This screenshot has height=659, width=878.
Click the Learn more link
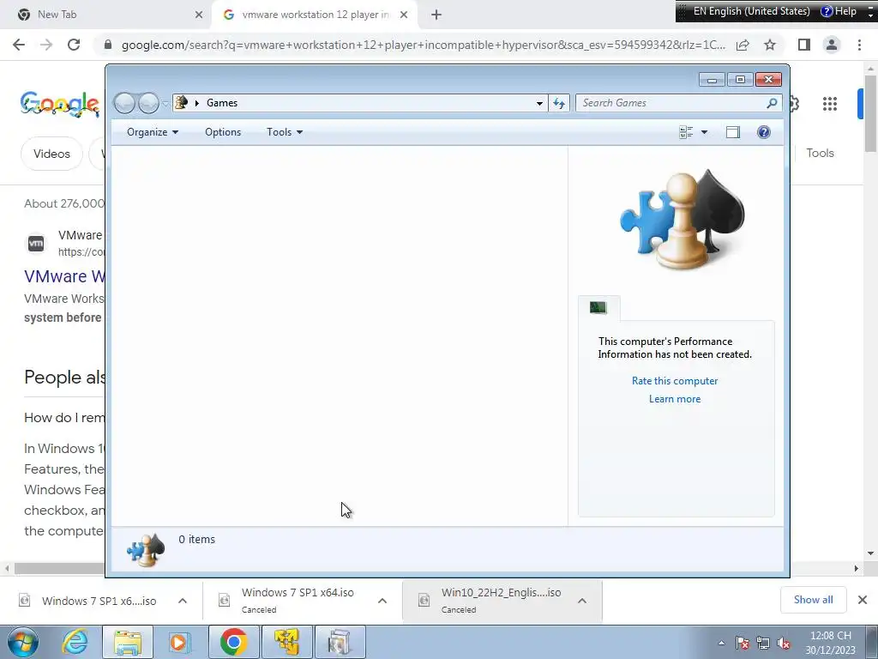[675, 399]
